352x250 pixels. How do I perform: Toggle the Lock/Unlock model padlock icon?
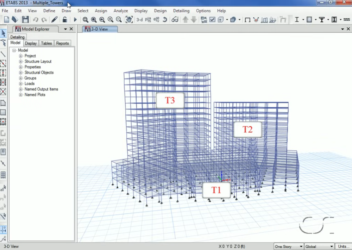coord(65,20)
